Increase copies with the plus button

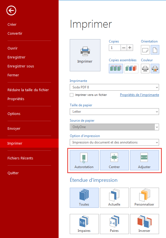coord(130,48)
